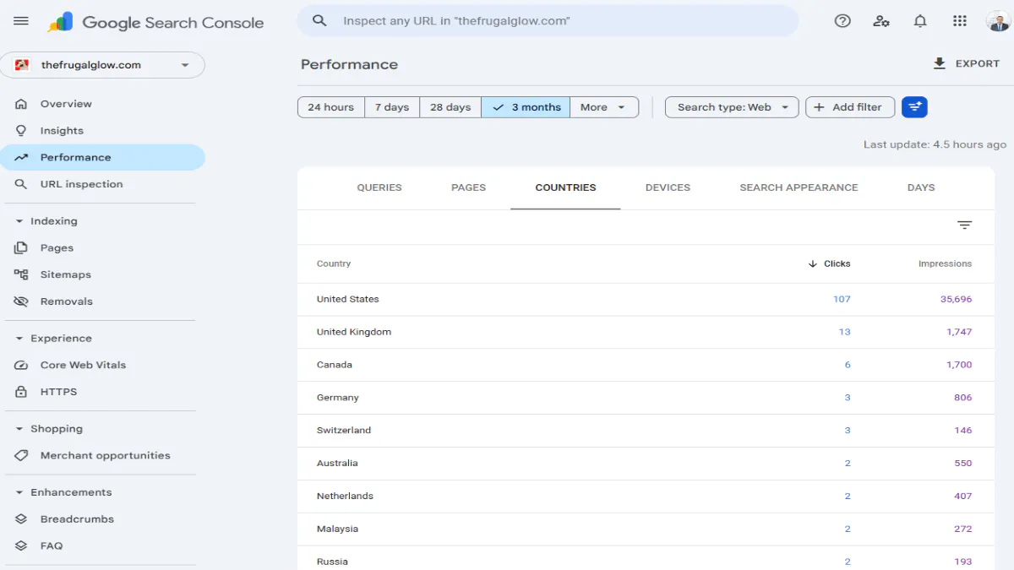Click the Breadcrumbs layers icon

point(21,519)
